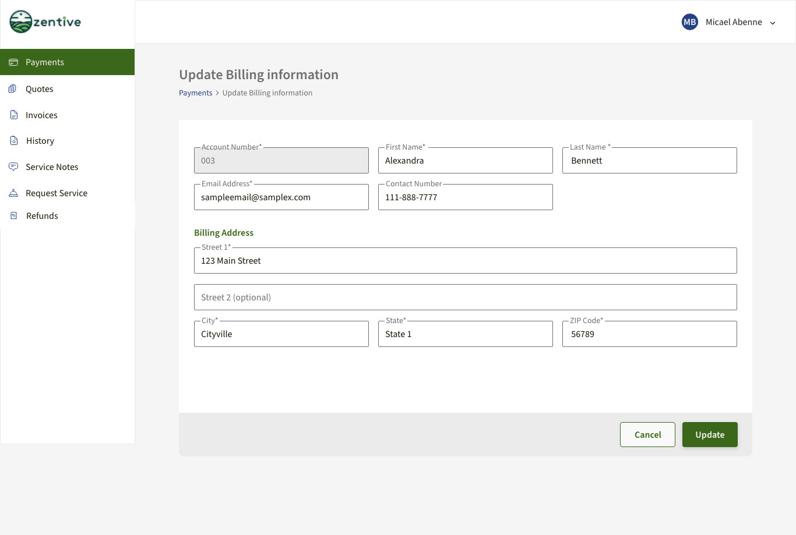Viewport: 796px width, 535px height.
Task: Click the History icon in sidebar
Action: 14,141
